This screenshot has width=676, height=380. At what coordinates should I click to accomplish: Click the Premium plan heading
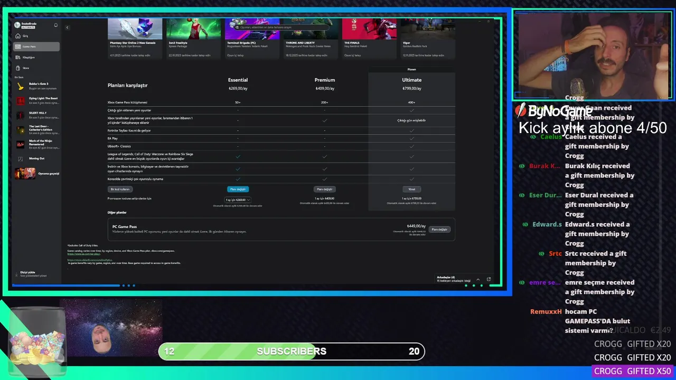325,80
